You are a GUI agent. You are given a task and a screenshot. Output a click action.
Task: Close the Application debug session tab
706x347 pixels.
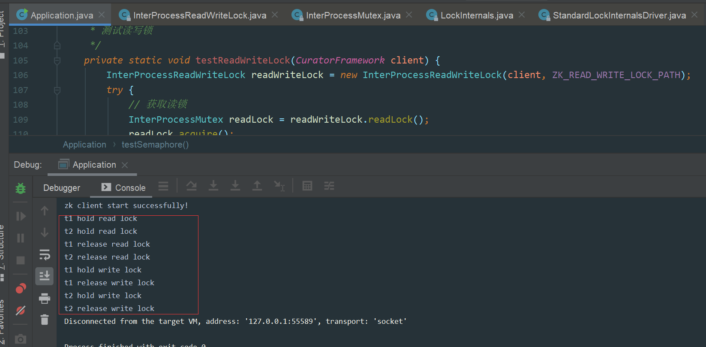point(125,165)
